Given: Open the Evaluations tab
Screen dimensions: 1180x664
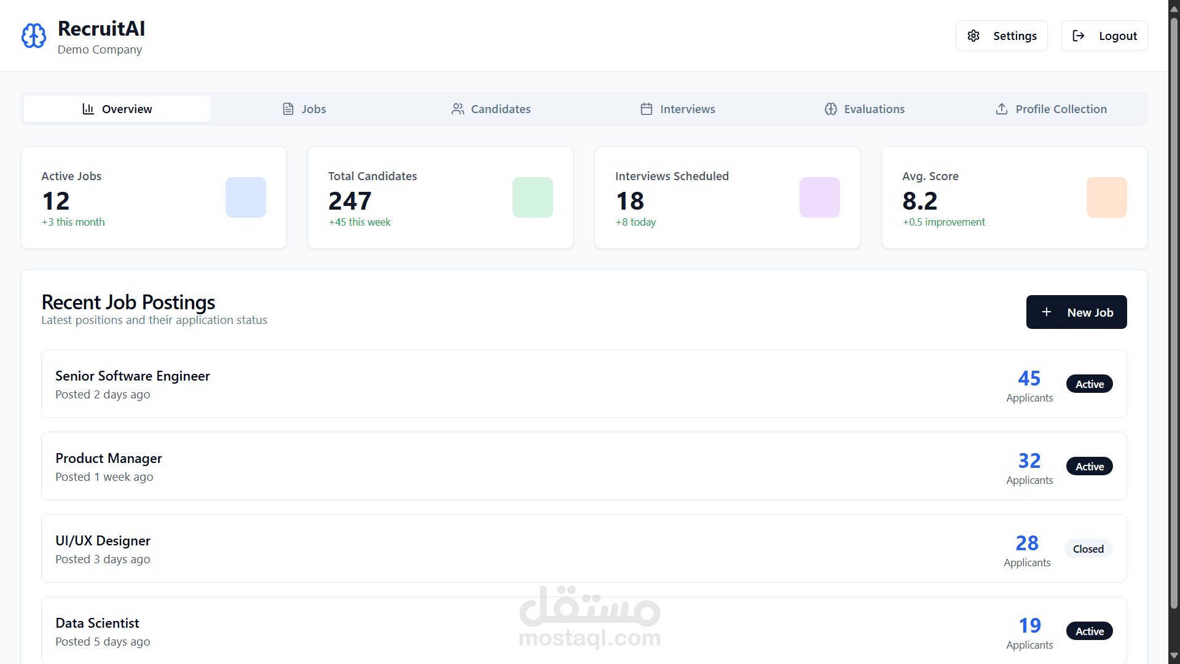Looking at the screenshot, I should [x=865, y=109].
